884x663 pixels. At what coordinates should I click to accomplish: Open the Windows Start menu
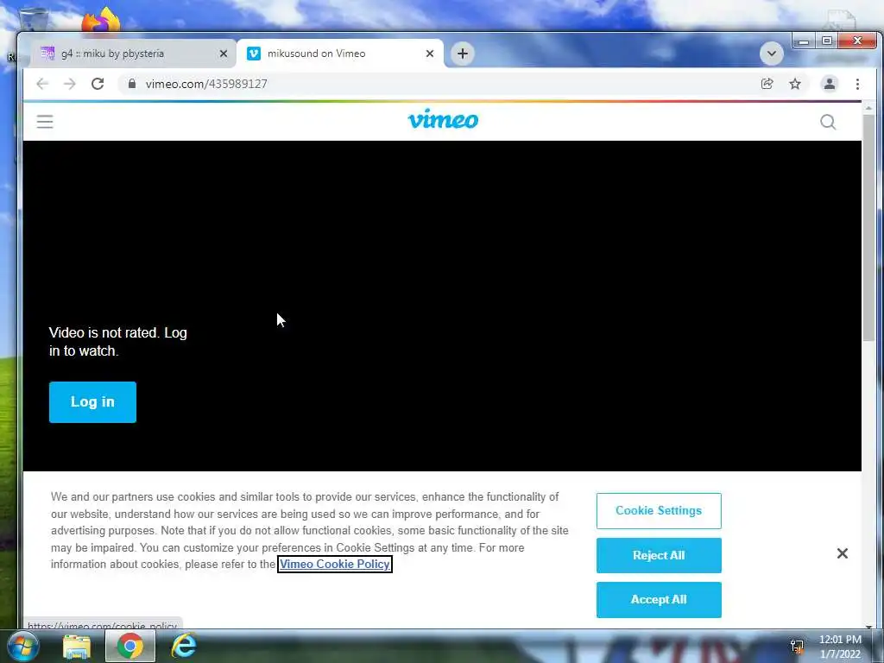pos(22,646)
